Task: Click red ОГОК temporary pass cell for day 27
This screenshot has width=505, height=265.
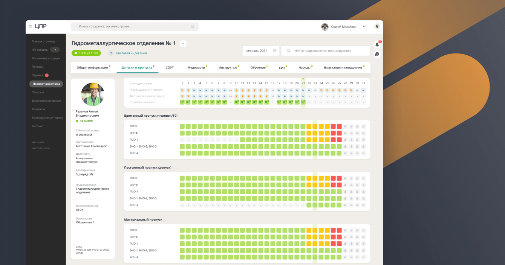Action: (x=339, y=126)
